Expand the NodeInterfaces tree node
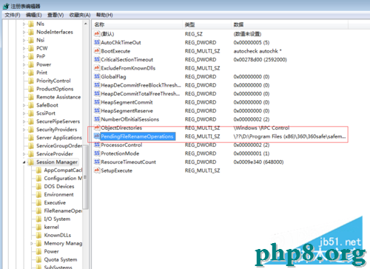Image resolution: width=370 pixels, height=269 pixels. 24,33
